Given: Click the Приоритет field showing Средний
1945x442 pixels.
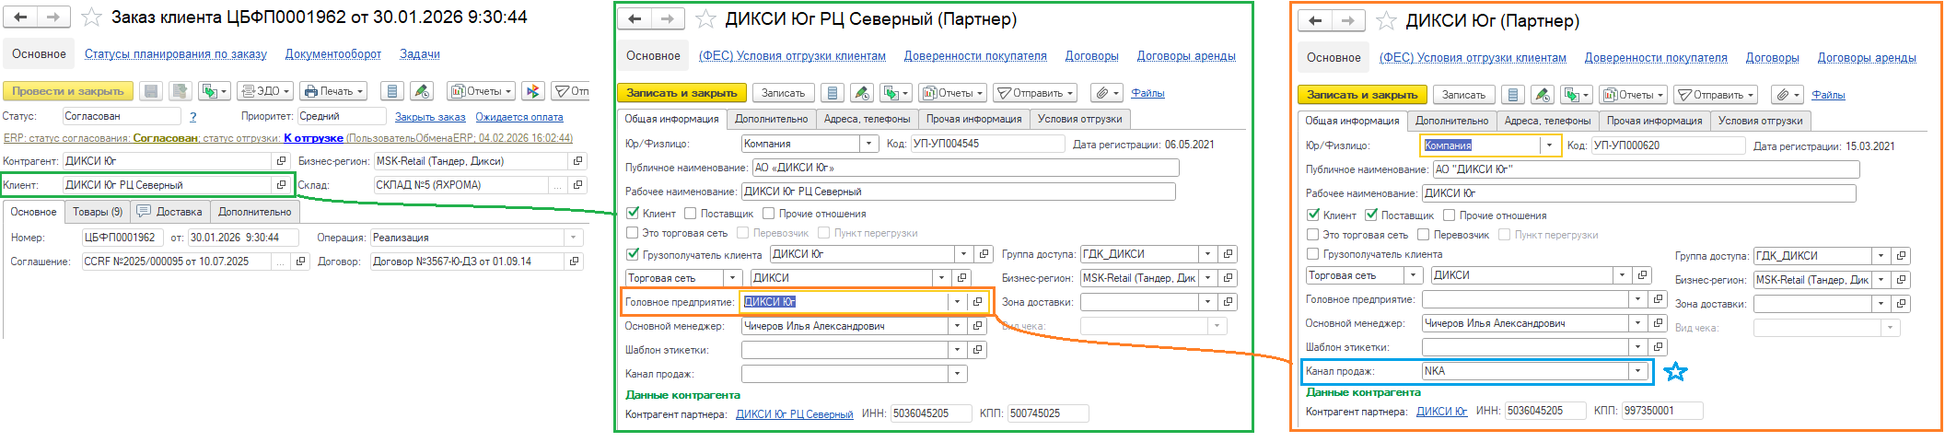Looking at the screenshot, I should point(341,117).
